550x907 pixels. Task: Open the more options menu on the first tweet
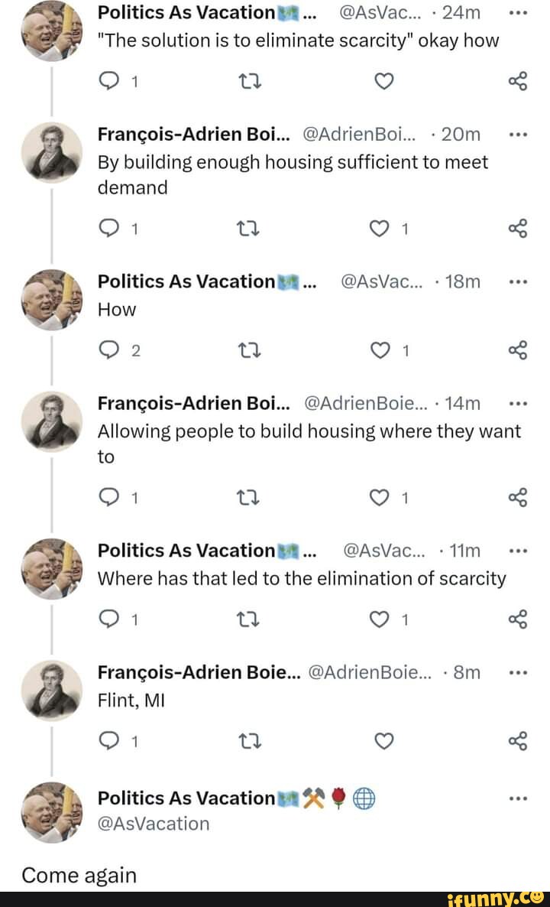point(519,12)
